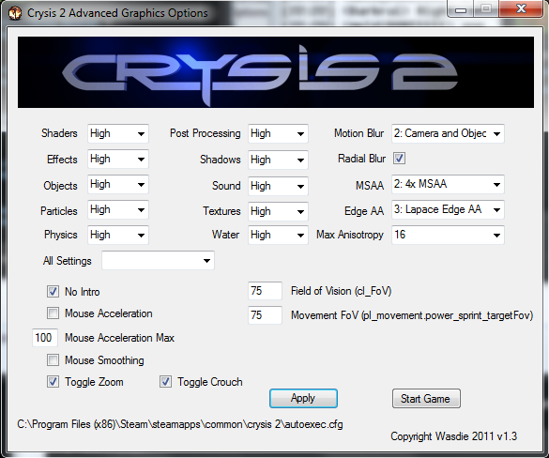
Task: Click the Crysis app icon in title bar
Action: point(15,13)
